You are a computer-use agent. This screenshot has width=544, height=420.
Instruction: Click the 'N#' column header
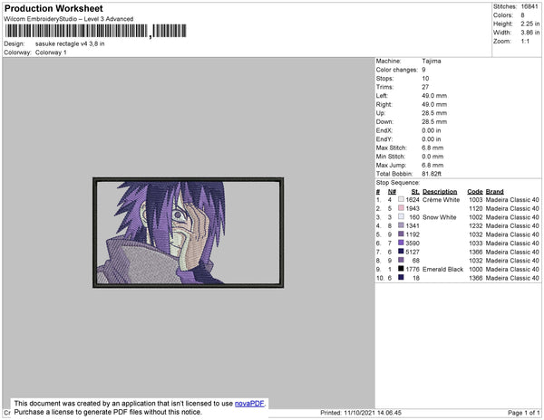point(392,192)
